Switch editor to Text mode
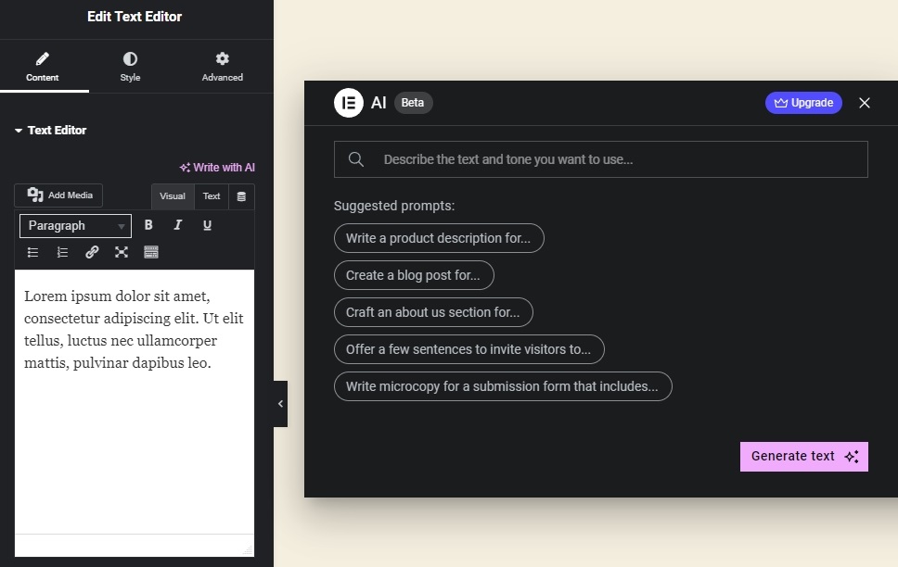Screen dimensions: 898x567 tap(212, 196)
